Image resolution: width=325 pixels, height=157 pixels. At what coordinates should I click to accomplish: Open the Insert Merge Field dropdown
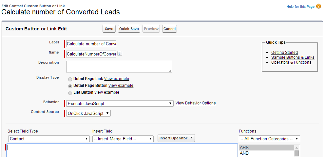[123, 139]
